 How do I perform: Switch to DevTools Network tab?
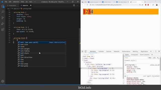click(117, 51)
